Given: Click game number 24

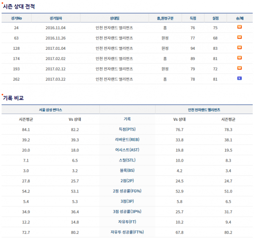Looking at the screenshot, I should pos(16,28).
